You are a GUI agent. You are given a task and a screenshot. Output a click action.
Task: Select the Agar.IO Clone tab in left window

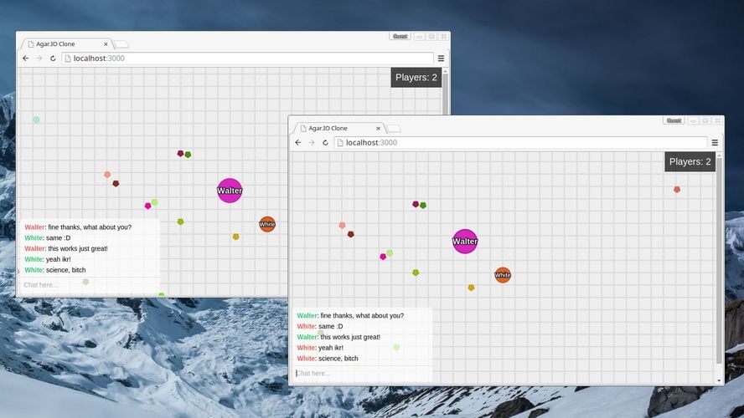[65, 44]
